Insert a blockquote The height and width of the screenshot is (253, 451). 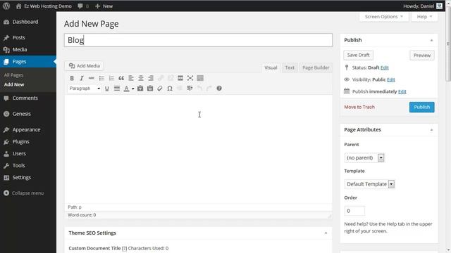pos(121,78)
